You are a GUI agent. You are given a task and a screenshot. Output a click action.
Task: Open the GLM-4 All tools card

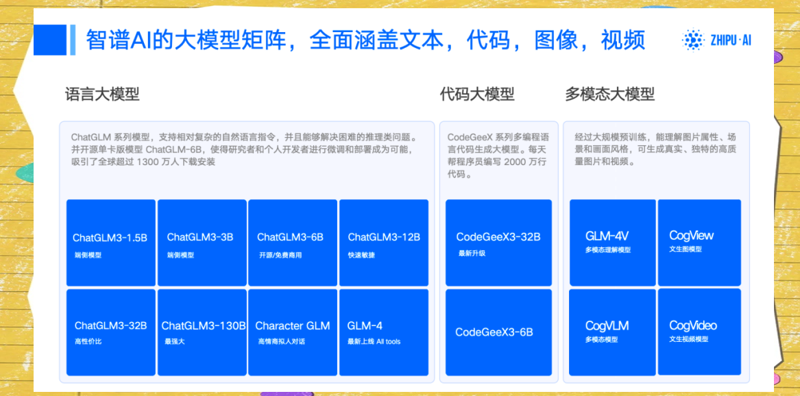384,332
